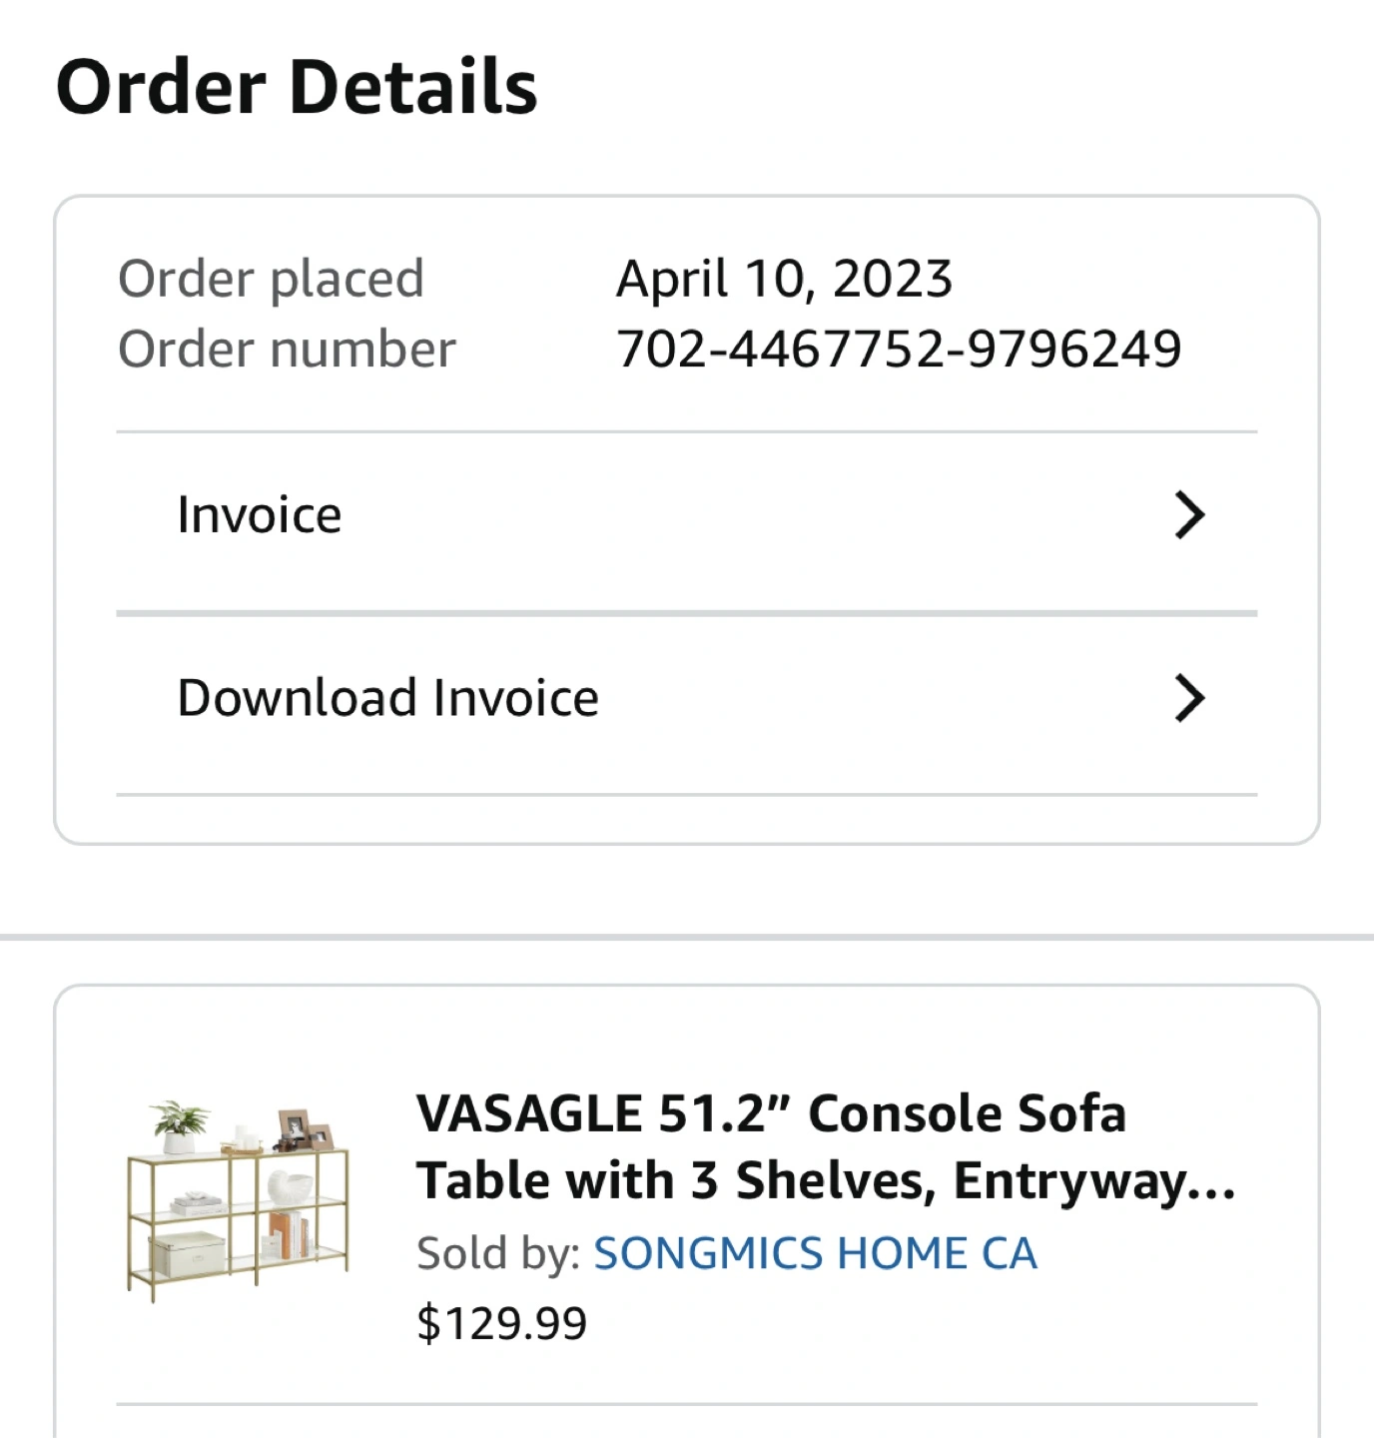Visit the SONGMICS HOME CA seller link
Viewport: 1374px width, 1438px height.
(x=815, y=1253)
